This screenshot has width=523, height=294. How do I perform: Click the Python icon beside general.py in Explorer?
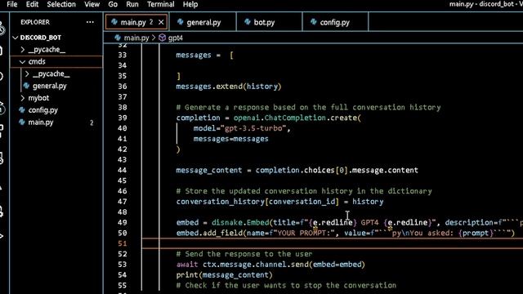pyautogui.click(x=27, y=86)
